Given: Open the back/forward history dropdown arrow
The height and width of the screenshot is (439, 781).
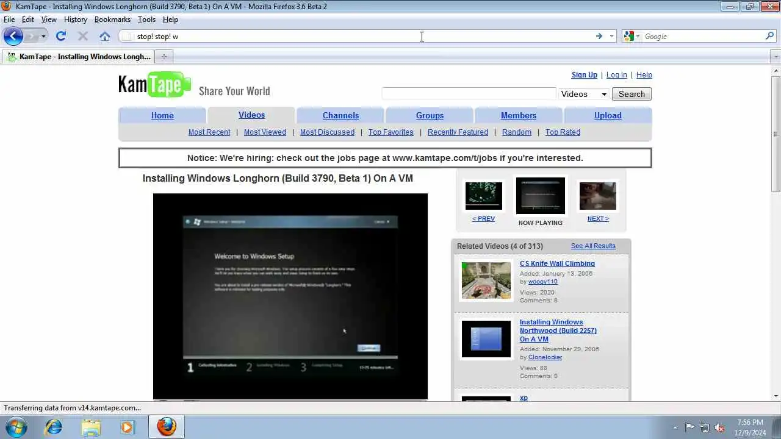Looking at the screenshot, I should [43, 37].
